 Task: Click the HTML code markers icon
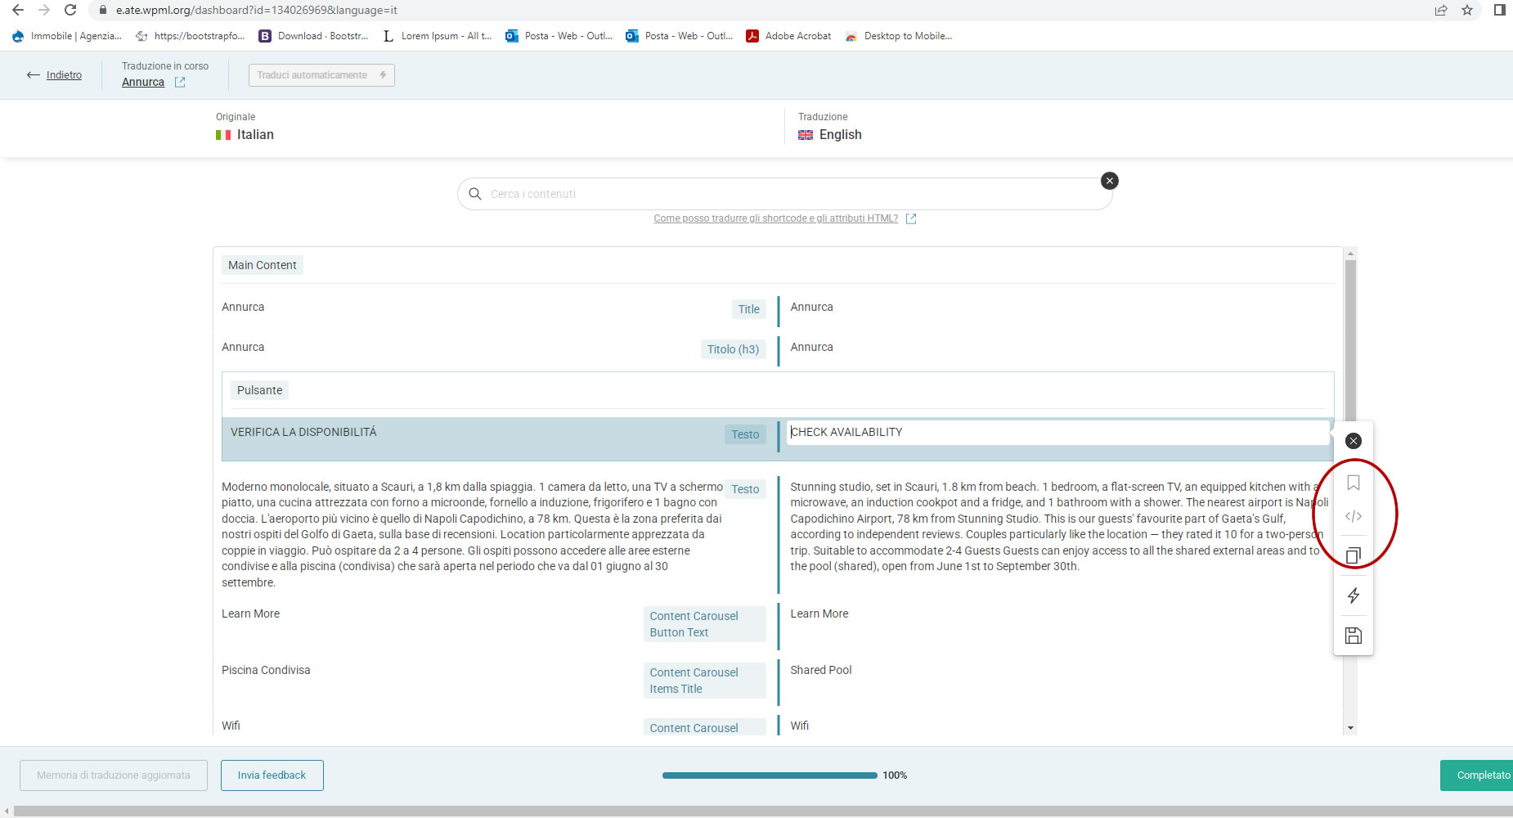[x=1354, y=516]
